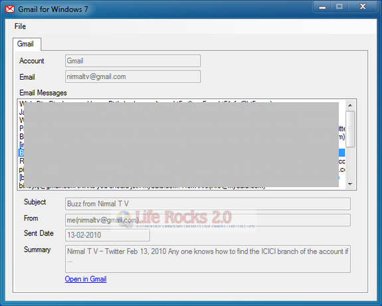Select the Gmail tab

(x=27, y=44)
